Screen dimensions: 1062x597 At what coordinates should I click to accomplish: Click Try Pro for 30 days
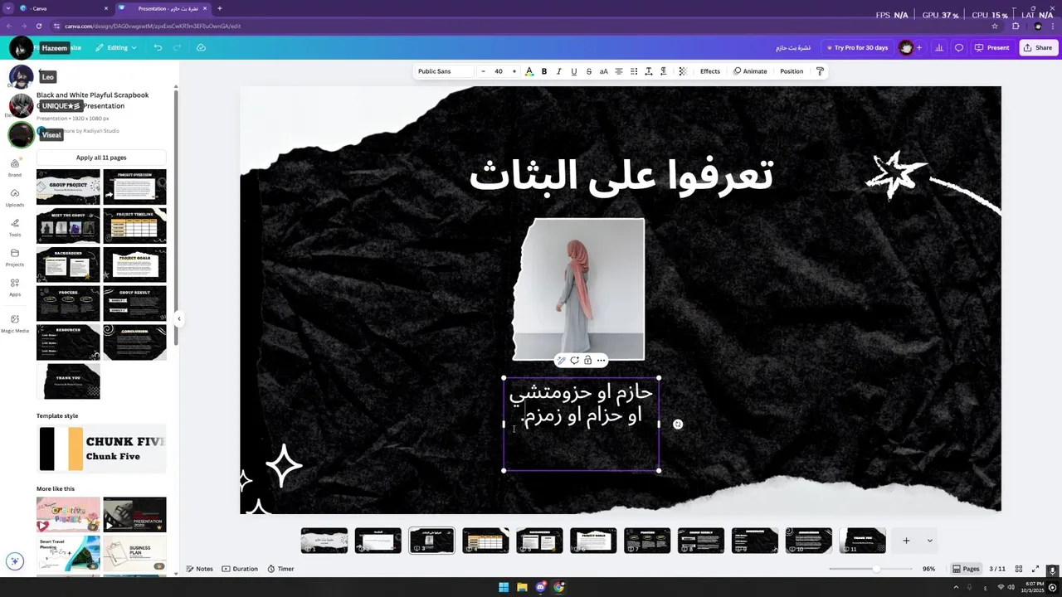[x=857, y=47]
